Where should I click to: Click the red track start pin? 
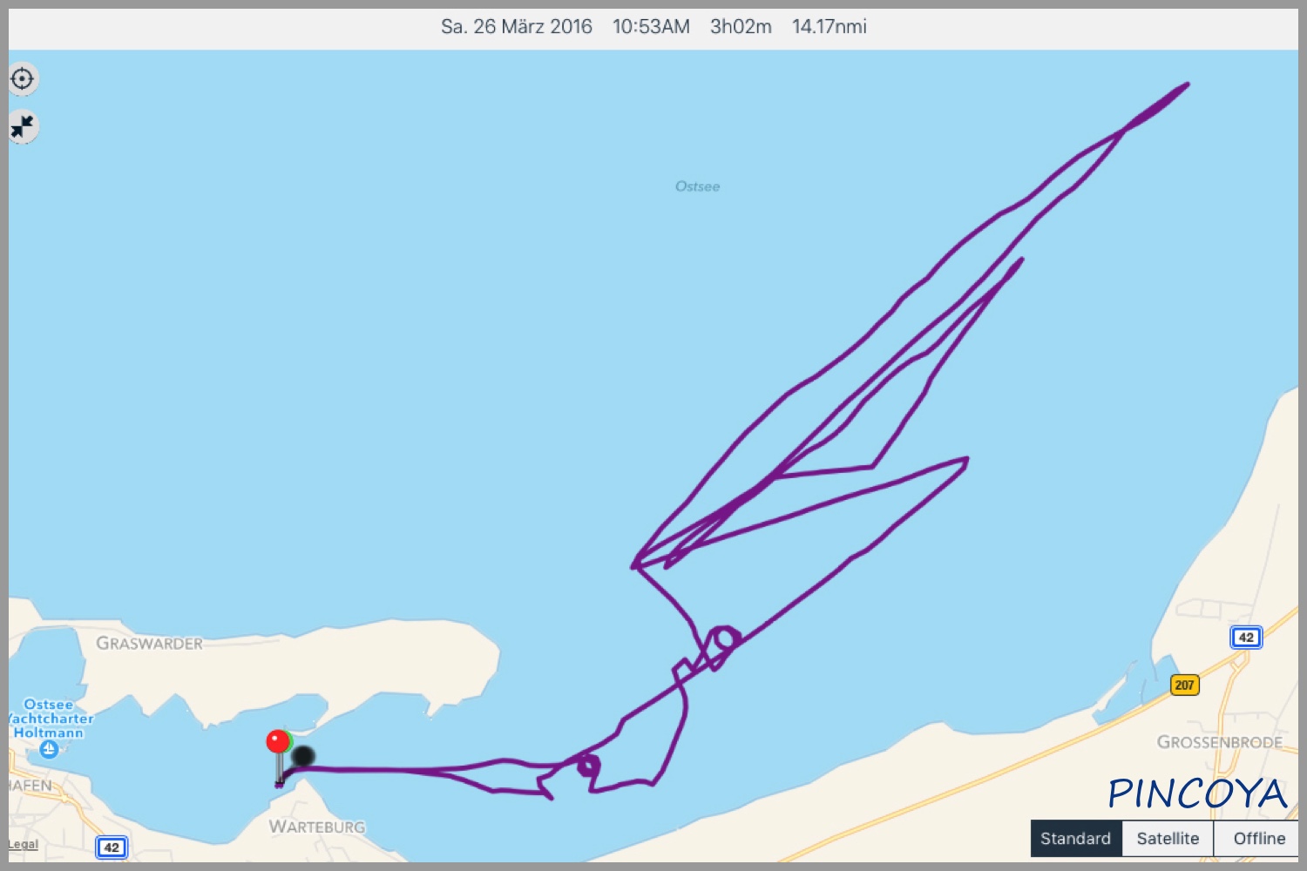tap(277, 742)
